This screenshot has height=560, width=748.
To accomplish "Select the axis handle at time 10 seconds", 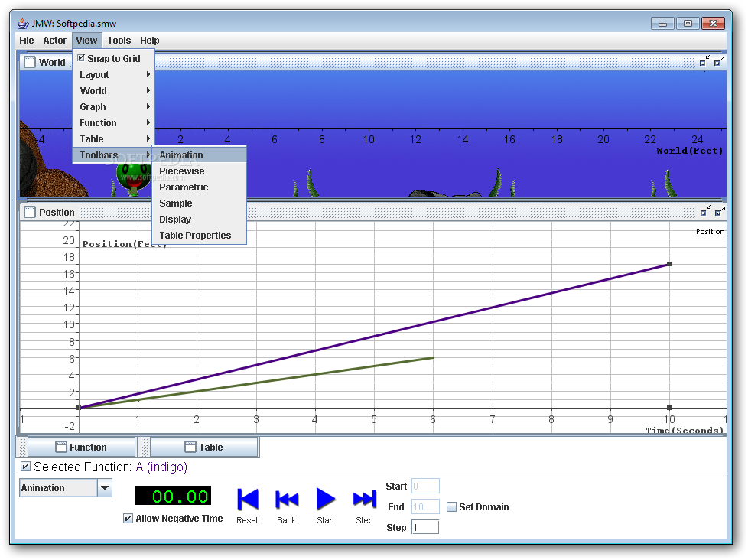I will (669, 408).
